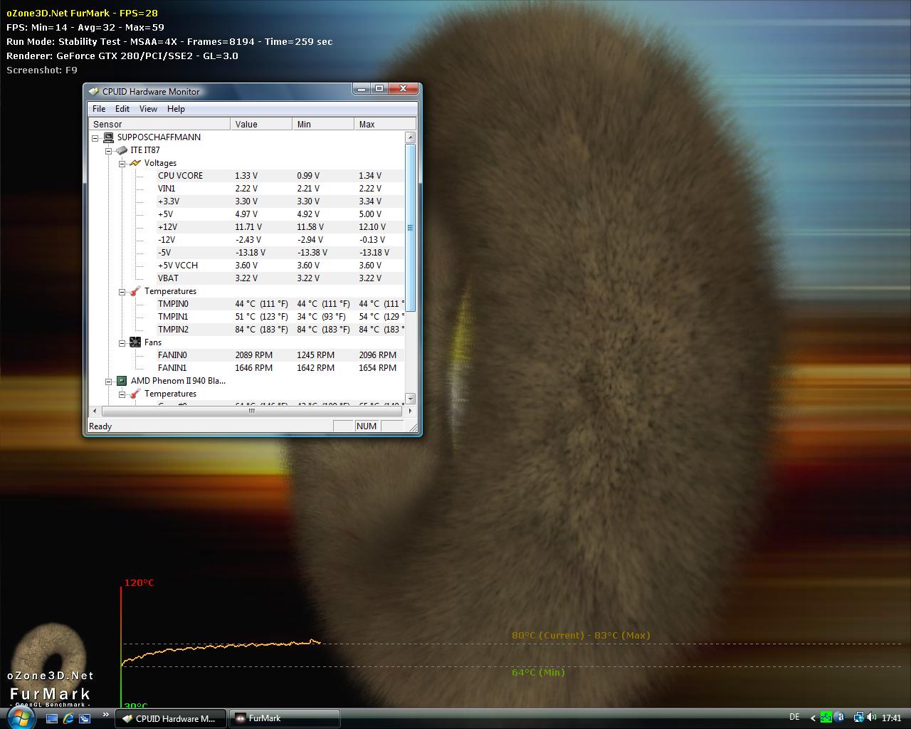The height and width of the screenshot is (729, 911).
Task: Collapse the SUPPOSCHAFFMANN tree node
Action: coord(95,137)
